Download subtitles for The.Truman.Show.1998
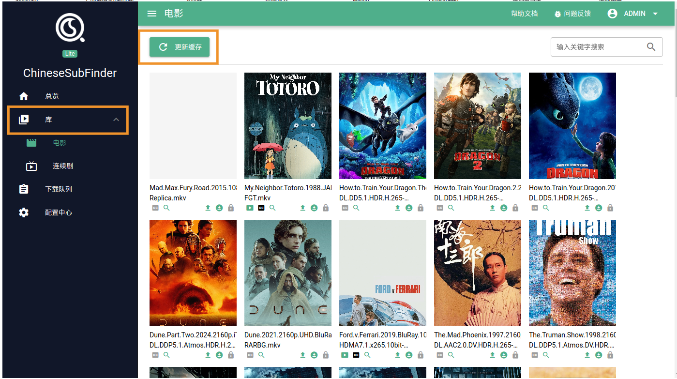 pyautogui.click(x=599, y=355)
